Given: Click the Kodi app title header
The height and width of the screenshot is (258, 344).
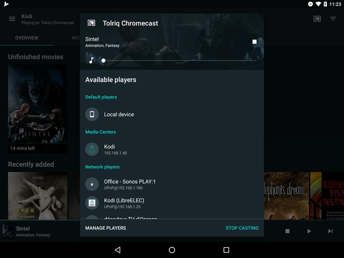Looking at the screenshot, I should tap(27, 16).
